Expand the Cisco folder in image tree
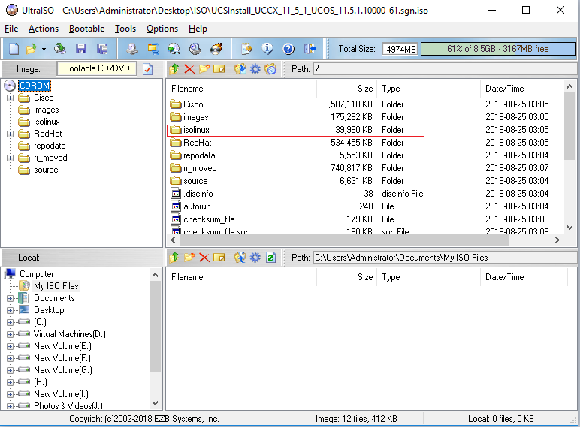 click(10, 98)
